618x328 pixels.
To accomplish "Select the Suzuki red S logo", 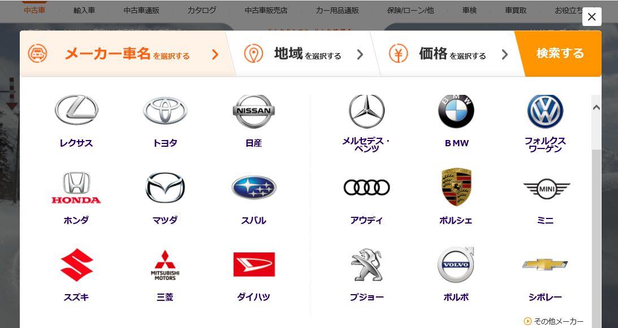I will (x=76, y=265).
